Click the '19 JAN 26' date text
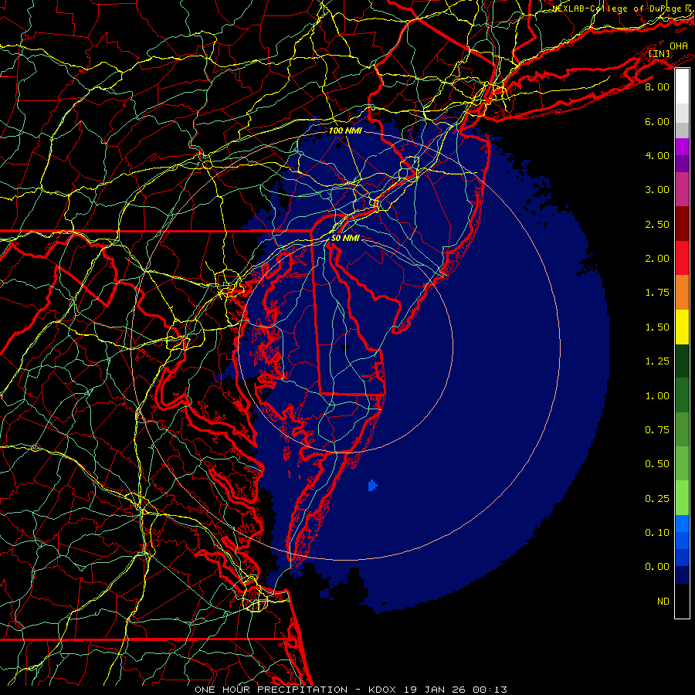Screen dimensions: 695x695 point(435,690)
